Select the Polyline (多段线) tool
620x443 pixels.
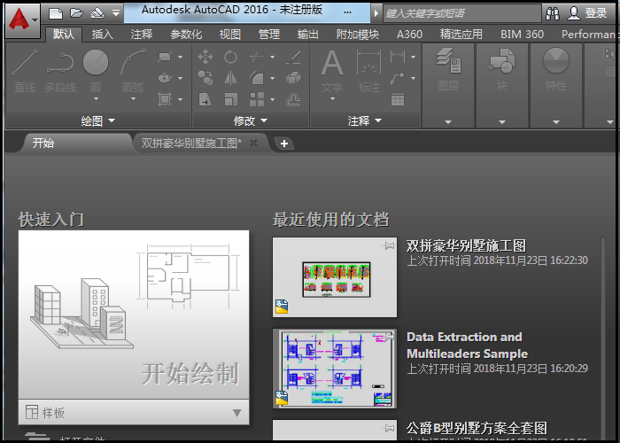coord(60,63)
